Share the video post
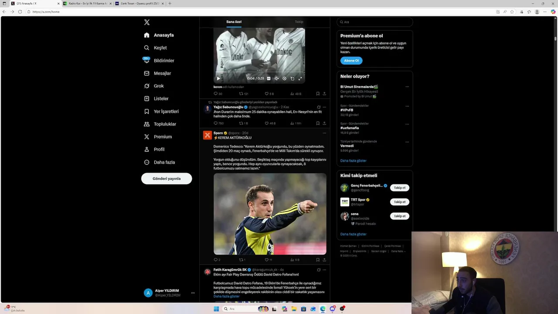558x314 pixels. [324, 94]
